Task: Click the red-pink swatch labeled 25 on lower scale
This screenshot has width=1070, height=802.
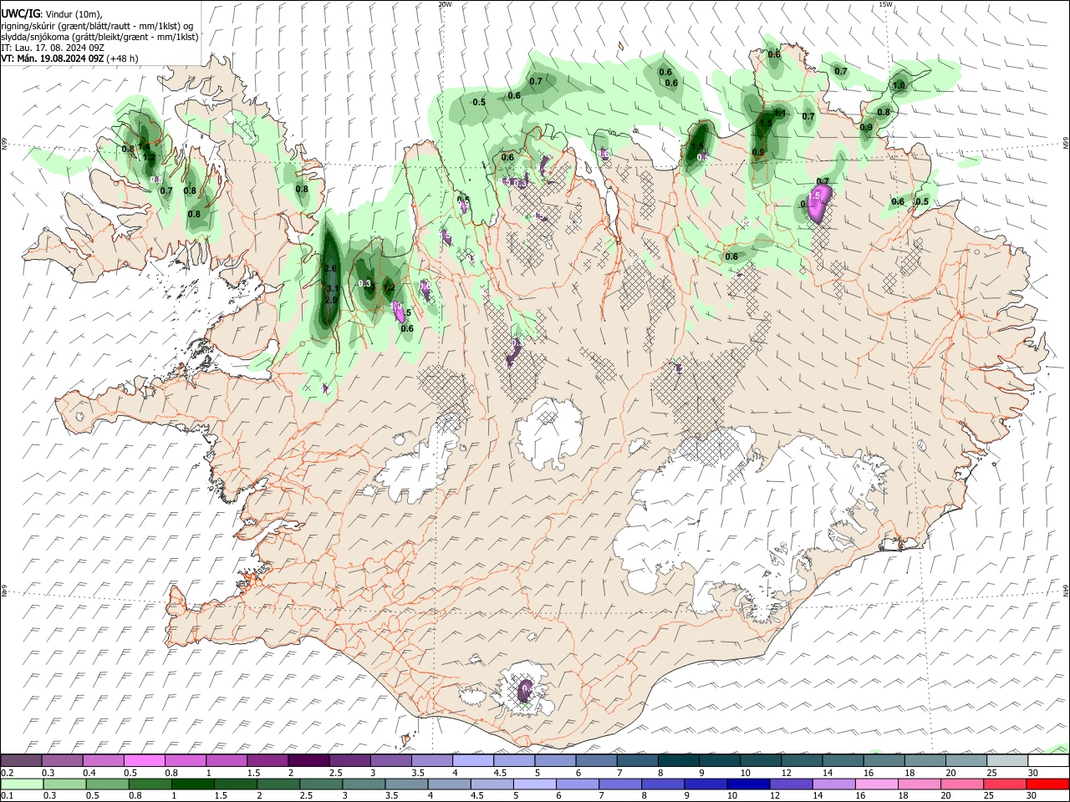Action: pos(1005,784)
